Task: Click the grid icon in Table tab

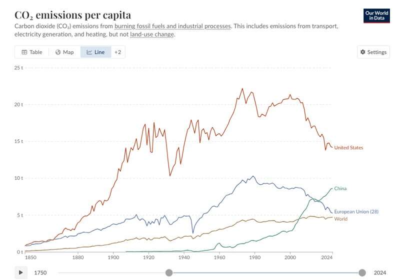Action: click(x=24, y=52)
